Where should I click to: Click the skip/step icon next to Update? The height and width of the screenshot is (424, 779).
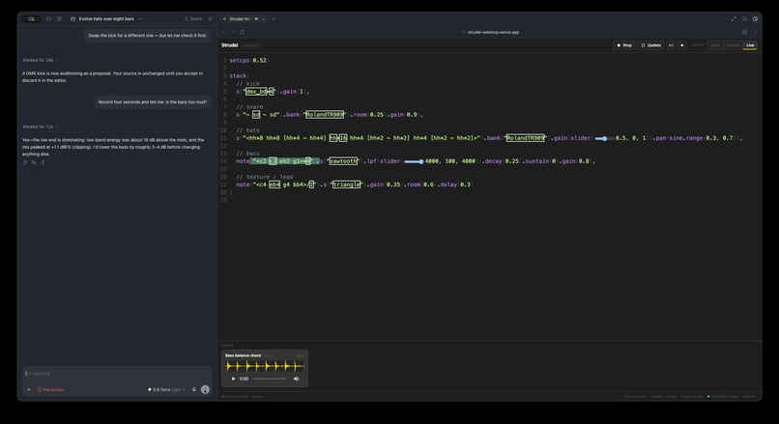point(671,45)
